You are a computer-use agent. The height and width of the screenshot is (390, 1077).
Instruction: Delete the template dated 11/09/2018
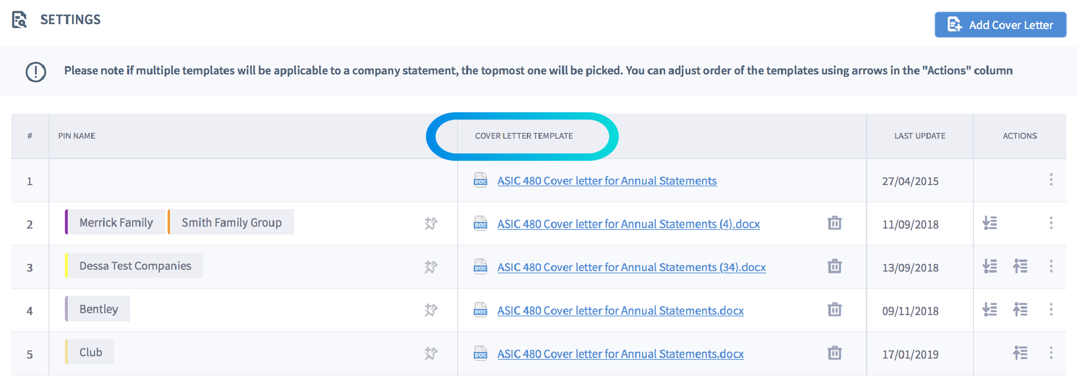[x=834, y=223]
